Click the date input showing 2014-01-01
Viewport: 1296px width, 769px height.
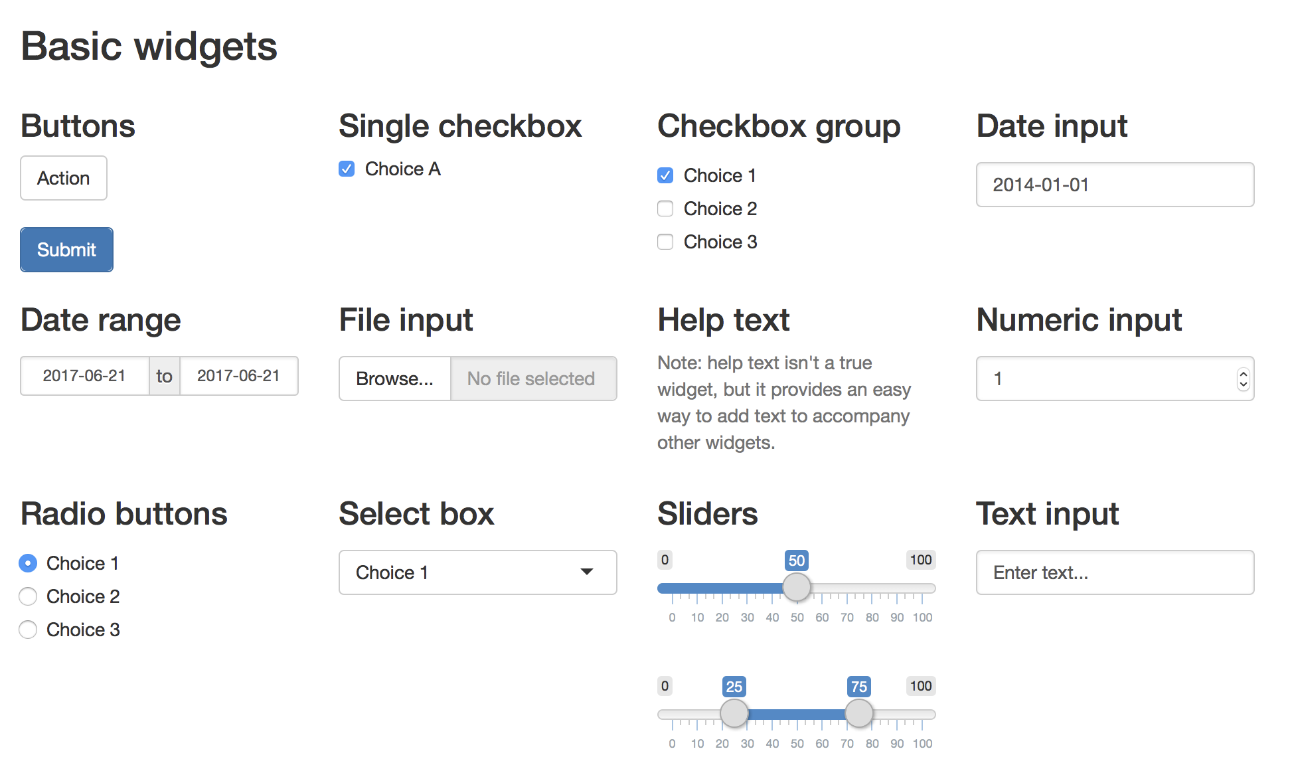pyautogui.click(x=1114, y=185)
